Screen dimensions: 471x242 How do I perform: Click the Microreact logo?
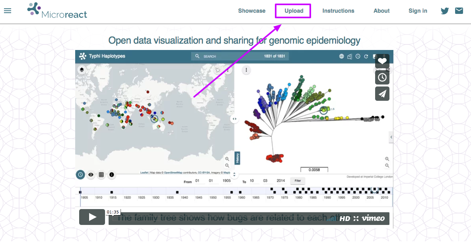pyautogui.click(x=57, y=11)
